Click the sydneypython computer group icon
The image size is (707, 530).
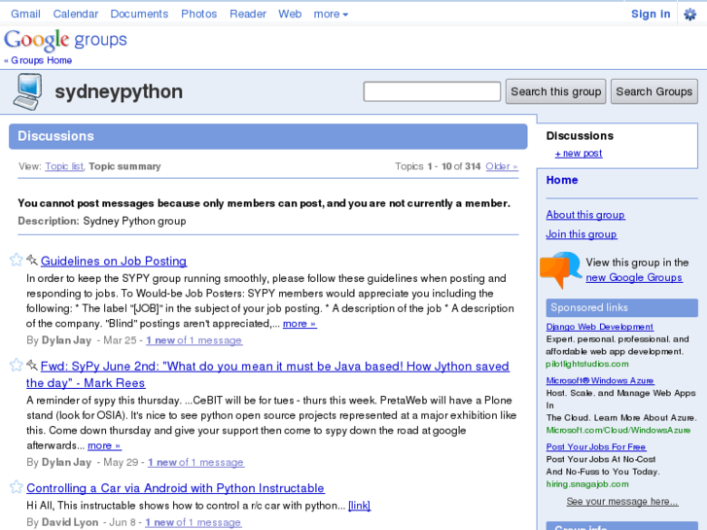tap(28, 92)
